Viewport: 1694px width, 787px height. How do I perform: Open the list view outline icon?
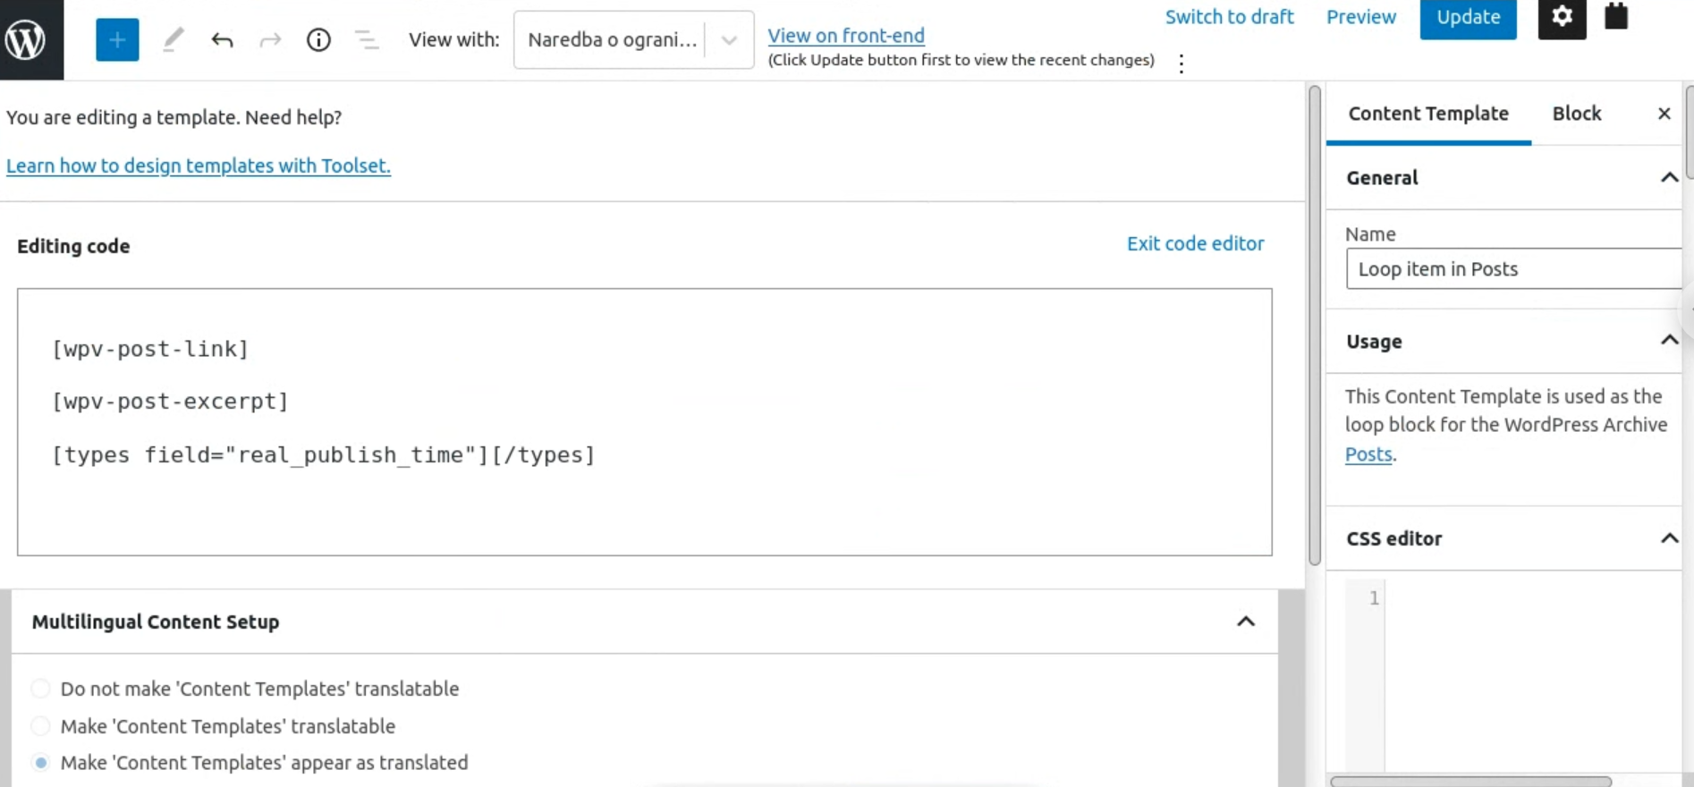click(367, 39)
